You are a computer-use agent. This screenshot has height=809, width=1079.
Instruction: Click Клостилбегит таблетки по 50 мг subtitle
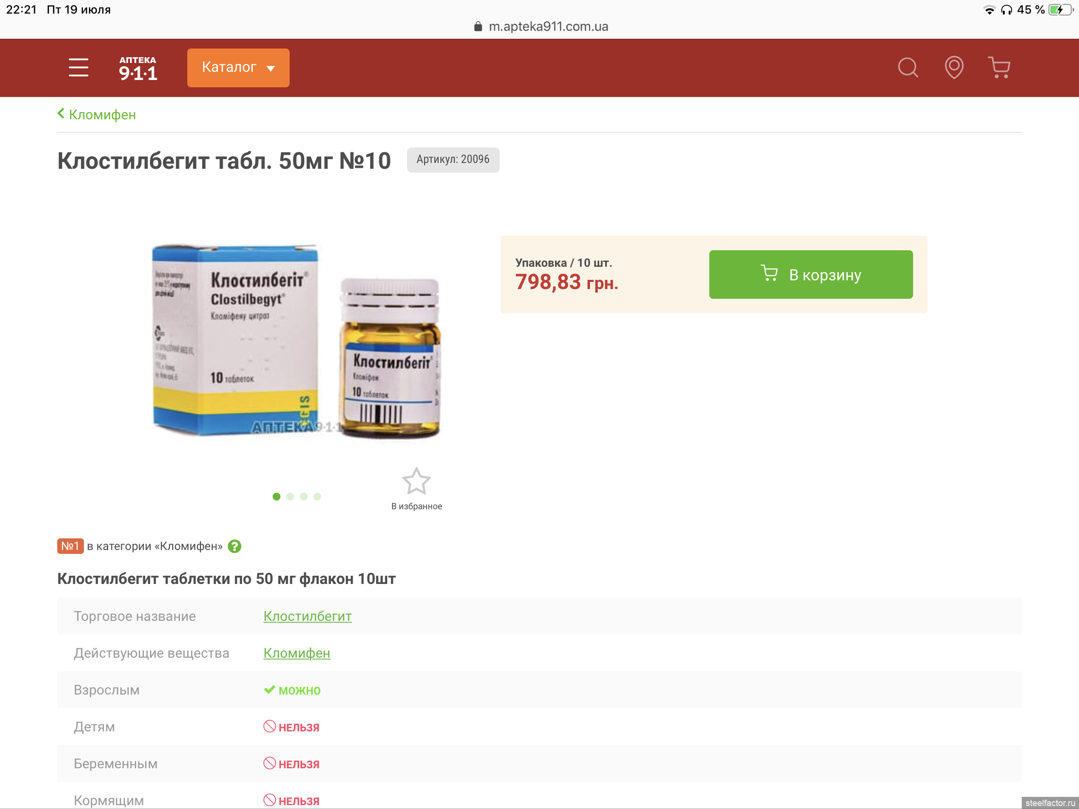coord(227,579)
